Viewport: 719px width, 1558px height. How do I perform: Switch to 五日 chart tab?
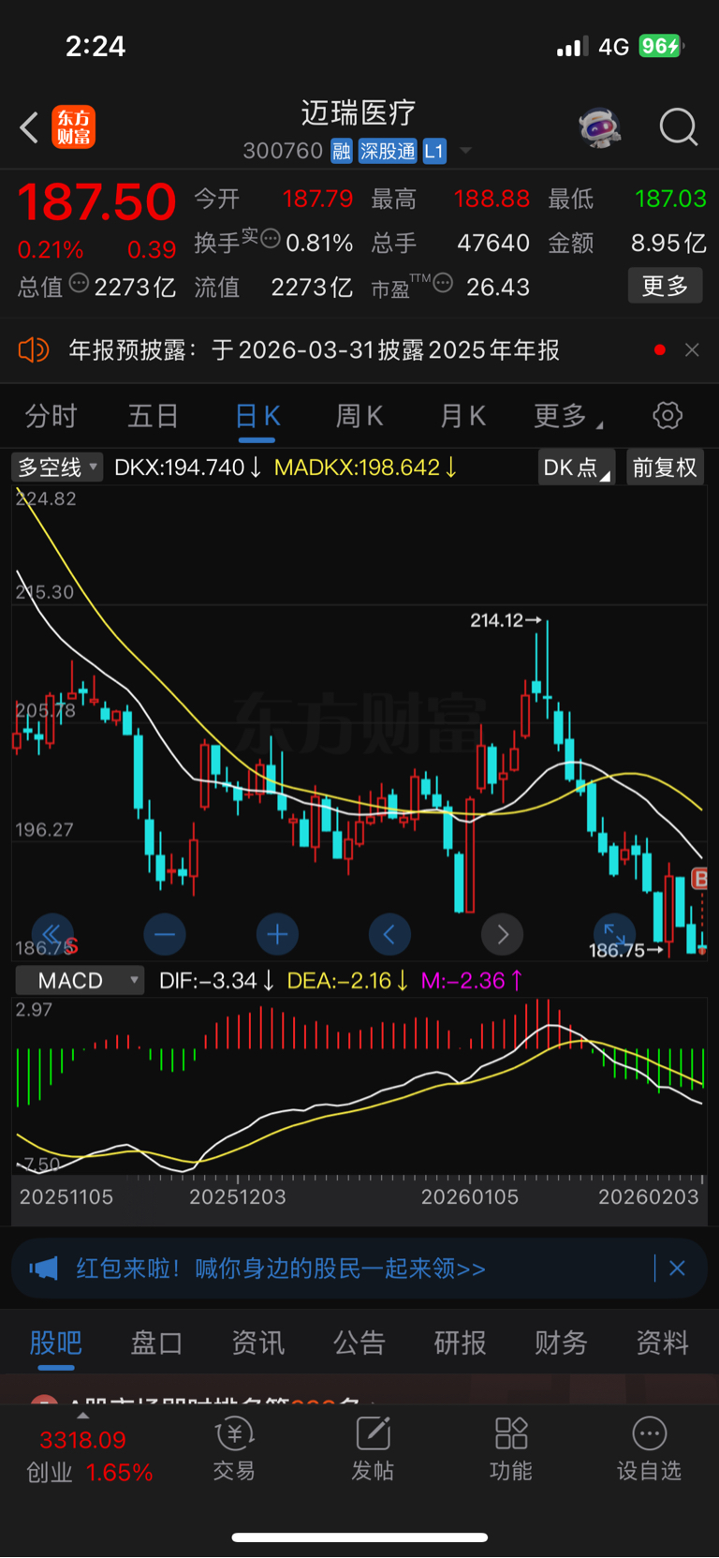coord(153,416)
